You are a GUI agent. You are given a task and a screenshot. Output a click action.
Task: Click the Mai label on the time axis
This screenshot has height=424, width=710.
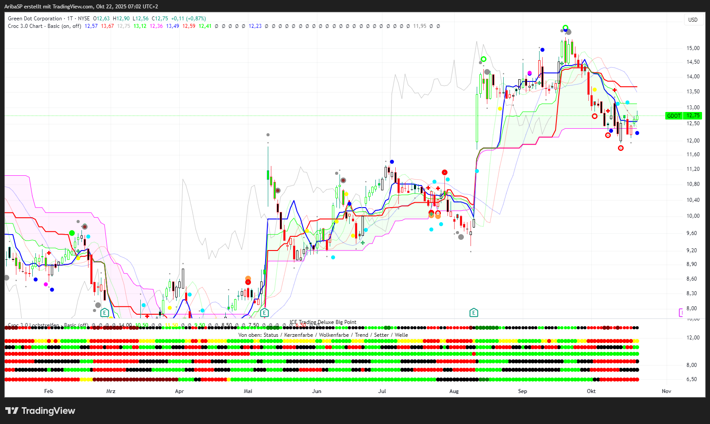click(x=248, y=391)
